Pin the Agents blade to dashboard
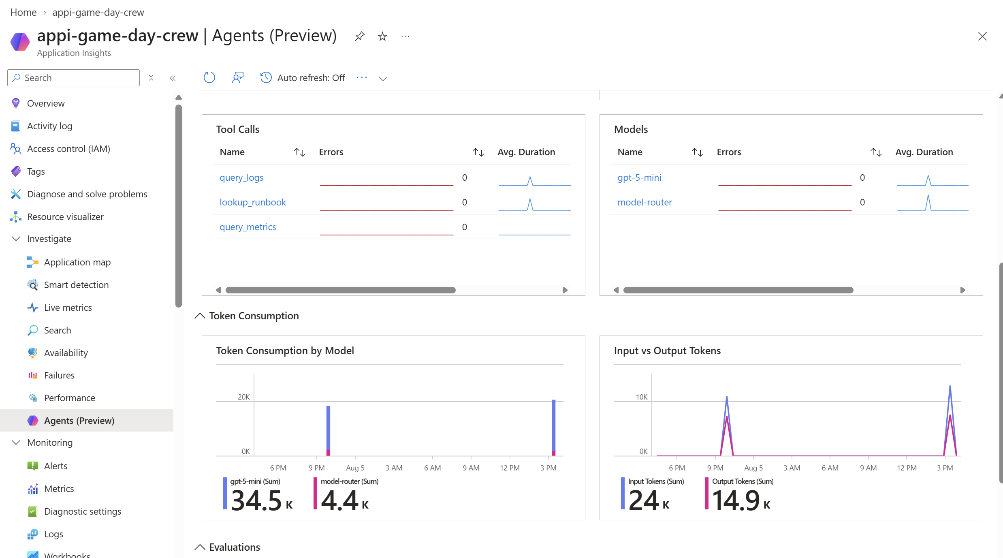The width and height of the screenshot is (1003, 558). [359, 36]
